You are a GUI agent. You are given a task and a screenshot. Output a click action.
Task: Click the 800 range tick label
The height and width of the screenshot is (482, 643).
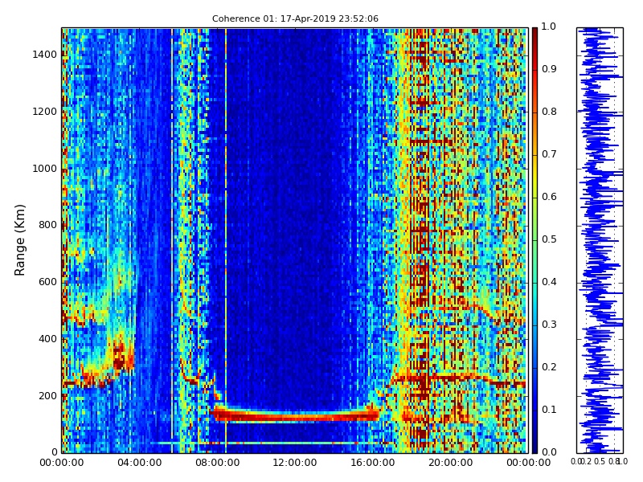click(47, 225)
